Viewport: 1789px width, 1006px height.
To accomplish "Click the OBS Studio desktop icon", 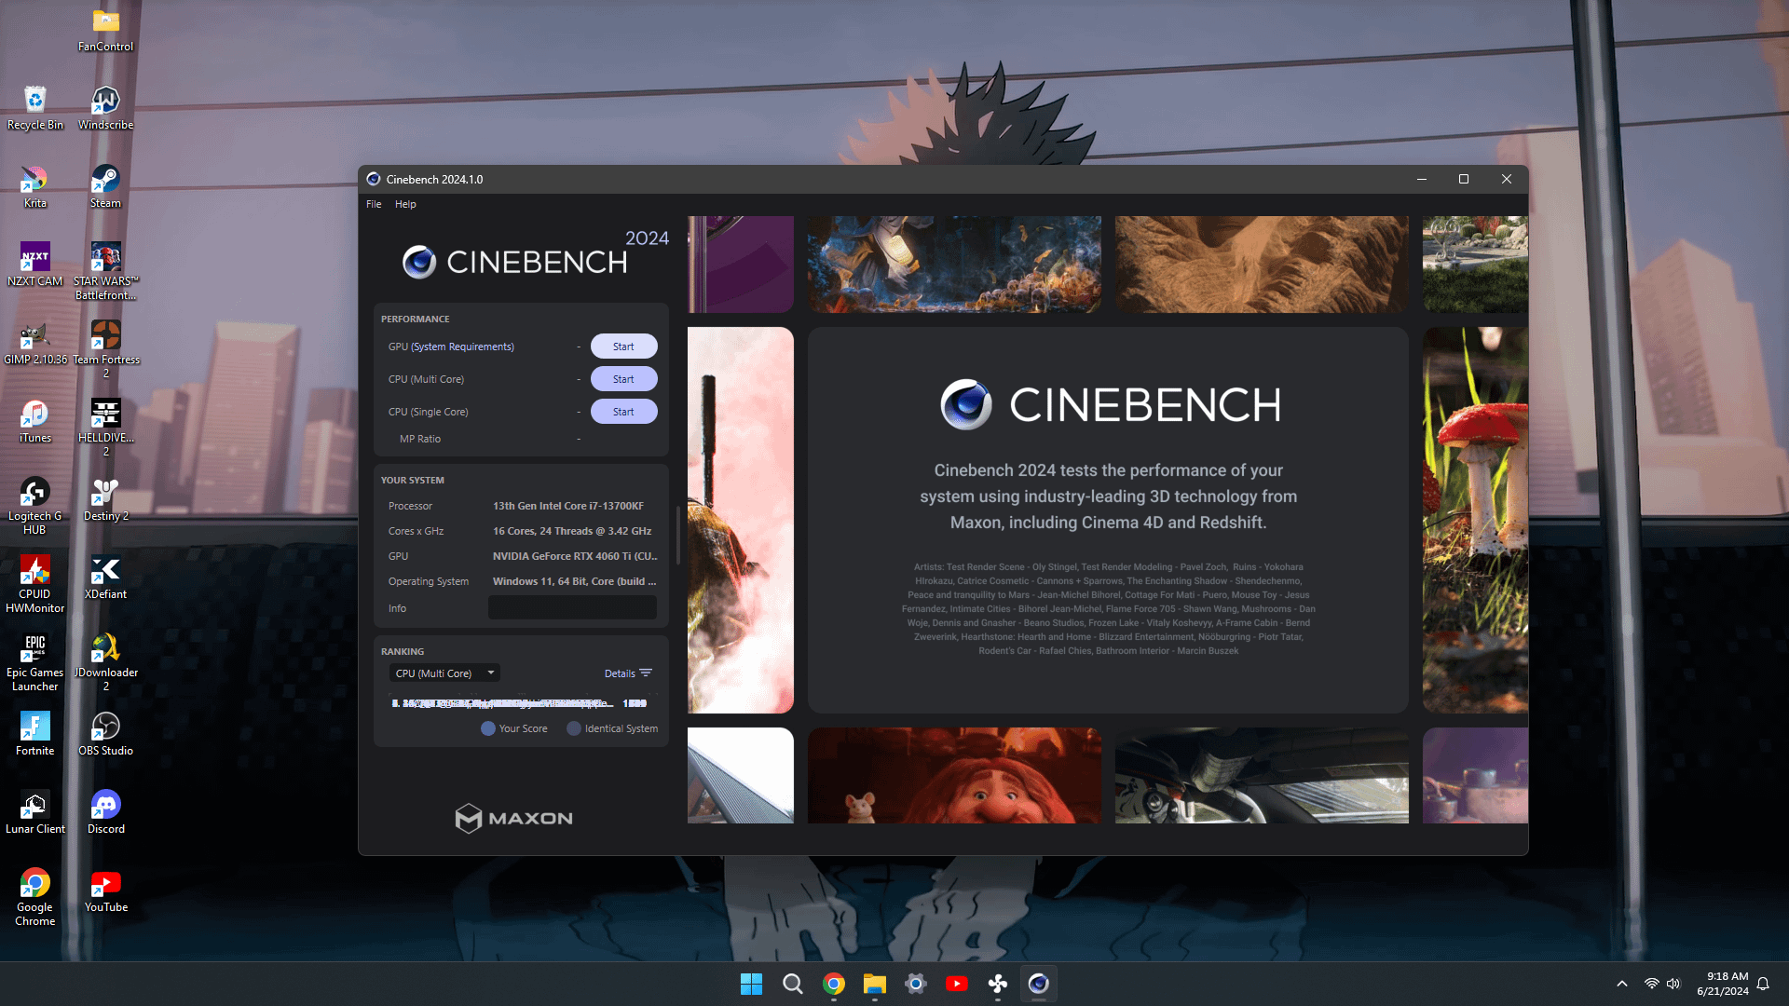I will pyautogui.click(x=105, y=734).
